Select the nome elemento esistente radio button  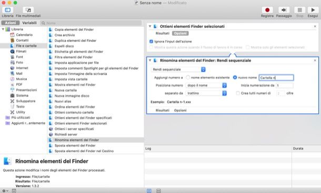[x=188, y=78]
